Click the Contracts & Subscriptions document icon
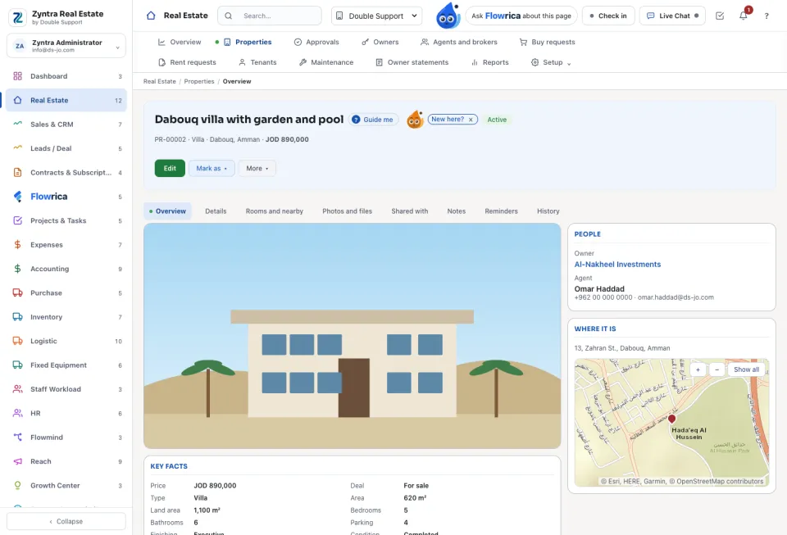787x535 pixels. [17, 173]
